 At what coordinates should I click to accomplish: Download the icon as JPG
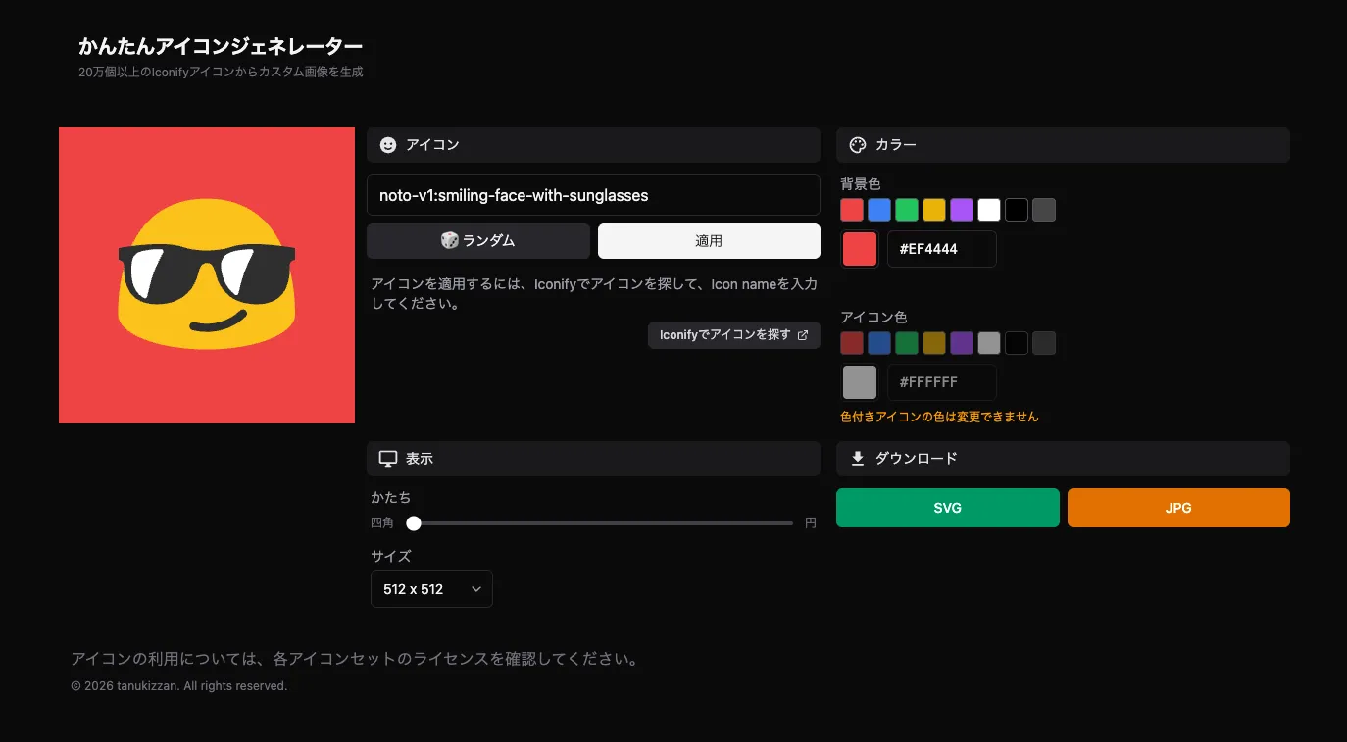pos(1178,508)
